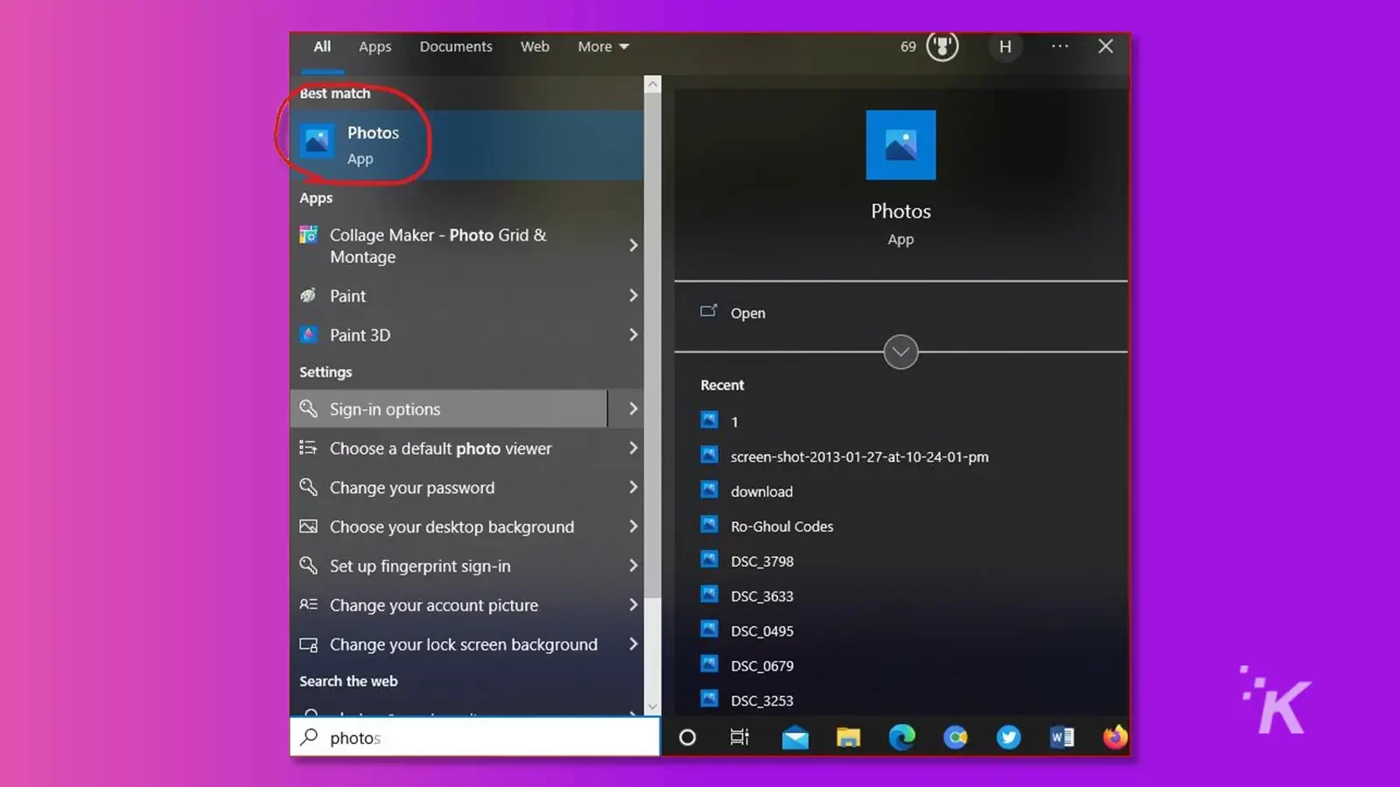Open Sign-in options setting
1400x787 pixels.
[x=448, y=408]
